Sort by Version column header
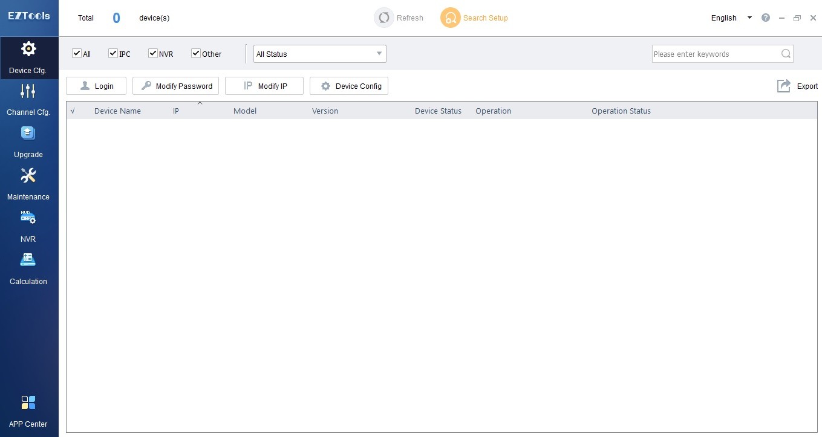Screen dimensions: 822x437 tap(325, 111)
